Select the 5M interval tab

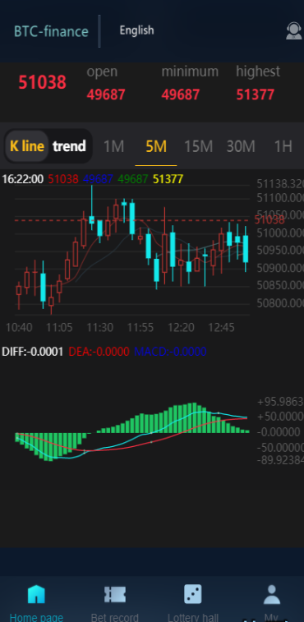point(156,147)
